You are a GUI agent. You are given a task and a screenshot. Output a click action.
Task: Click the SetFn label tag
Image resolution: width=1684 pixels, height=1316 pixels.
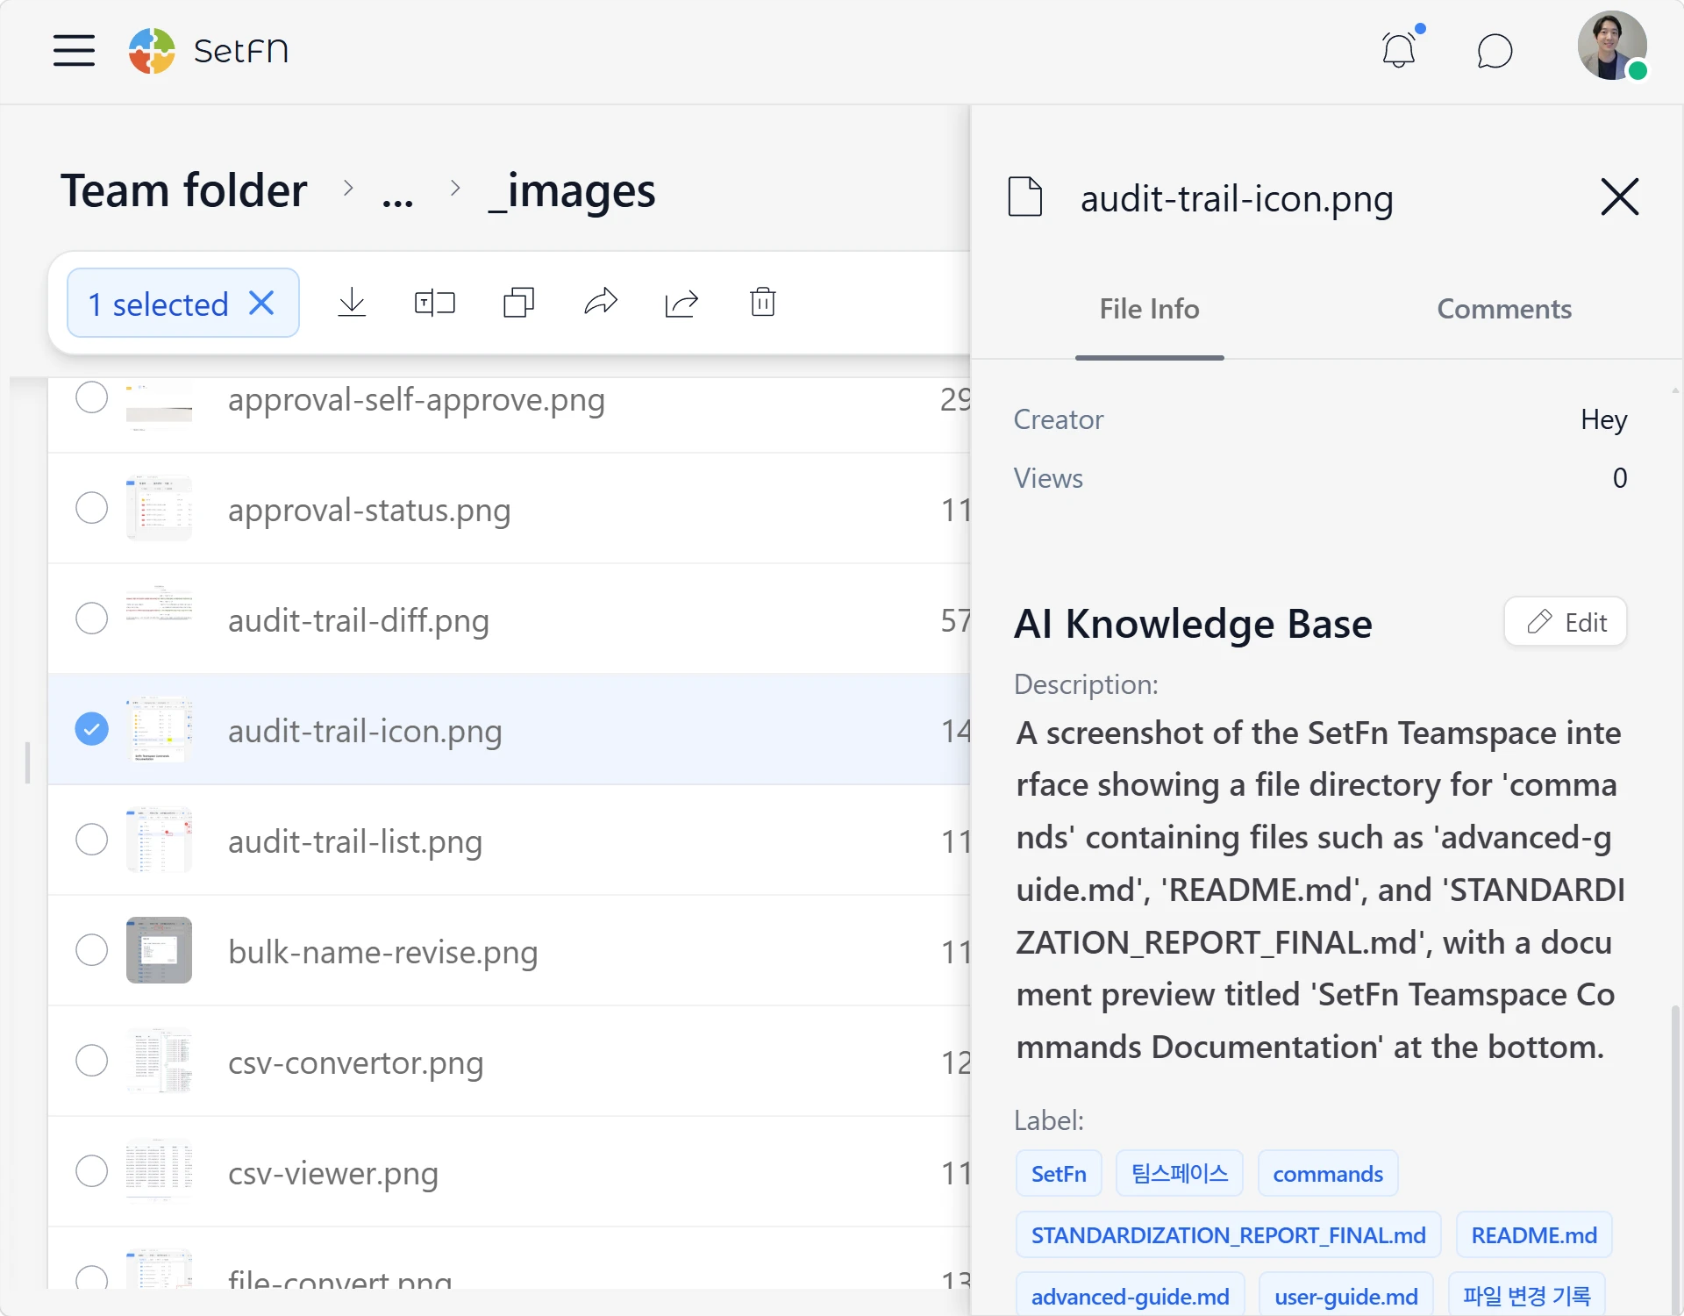click(1059, 1174)
